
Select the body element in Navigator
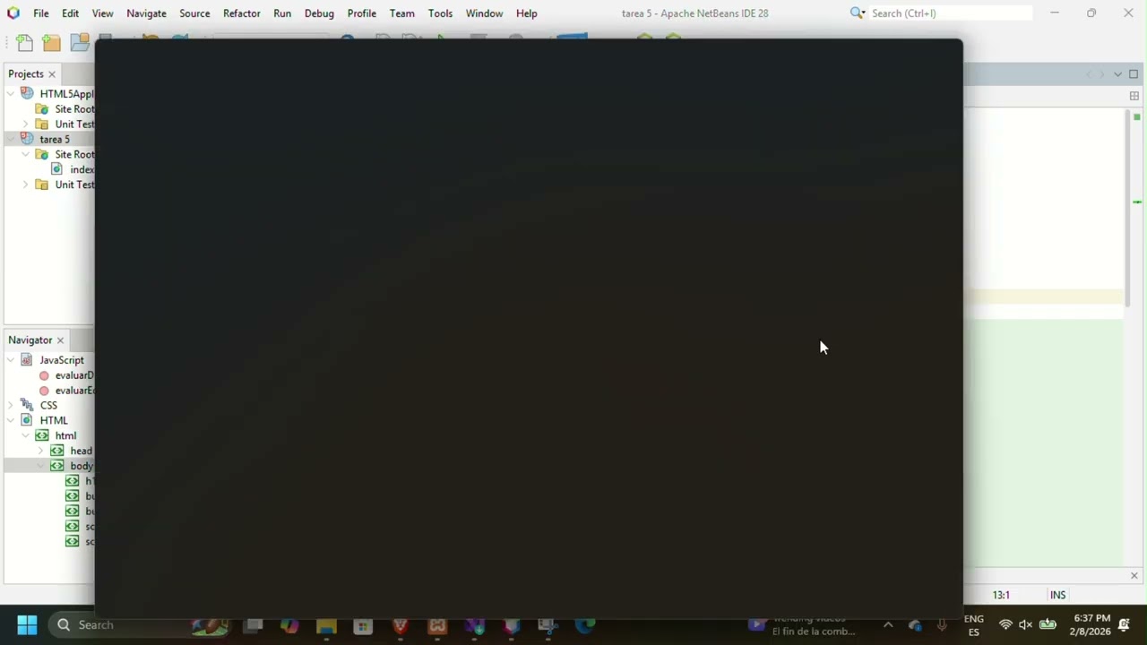pyautogui.click(x=81, y=466)
